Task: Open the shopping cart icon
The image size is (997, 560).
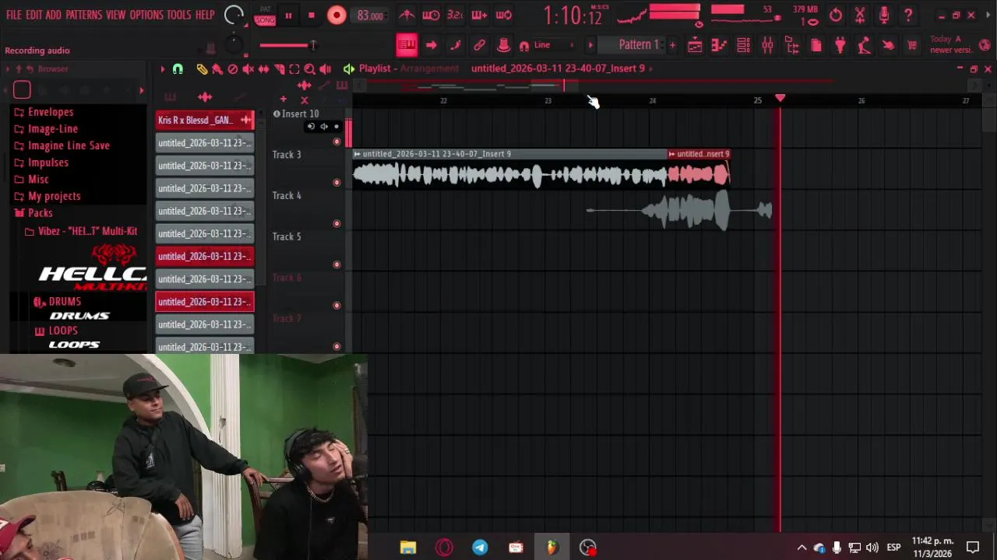Action: point(912,45)
